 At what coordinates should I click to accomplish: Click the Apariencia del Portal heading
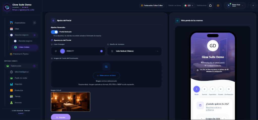pos(62,40)
